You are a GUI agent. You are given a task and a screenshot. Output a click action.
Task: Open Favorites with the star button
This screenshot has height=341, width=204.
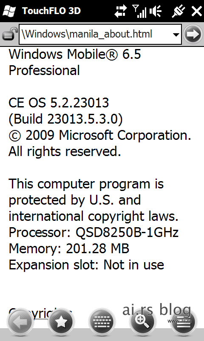(61, 322)
